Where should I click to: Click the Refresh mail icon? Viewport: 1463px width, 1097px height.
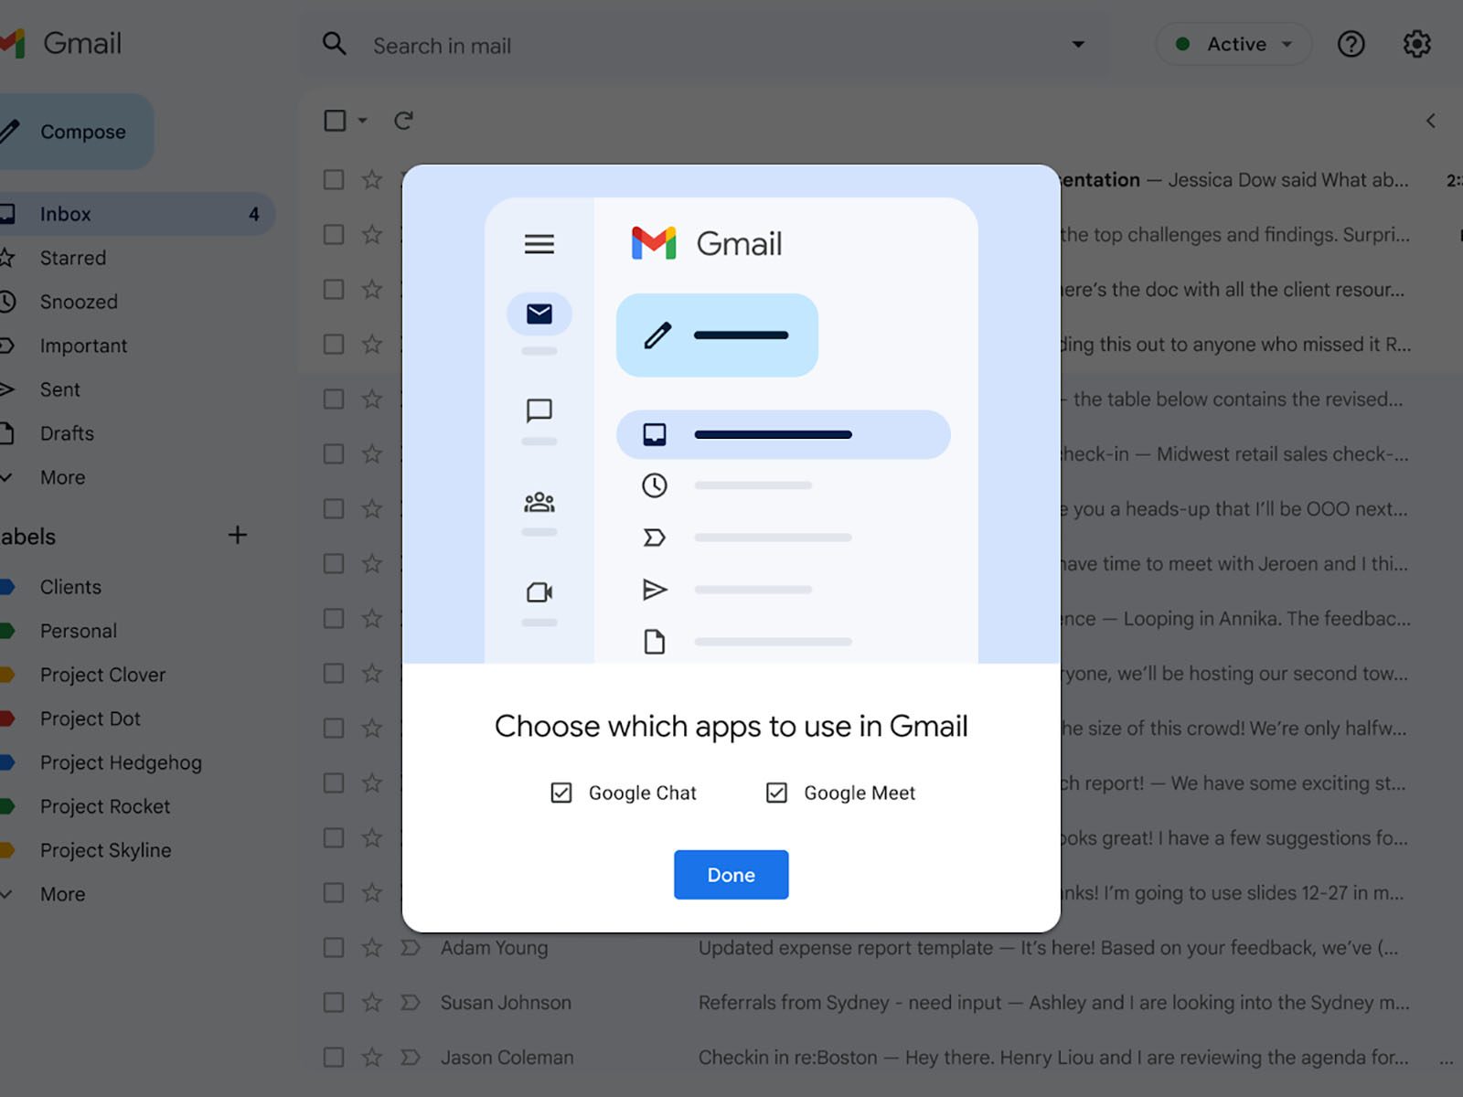[403, 121]
